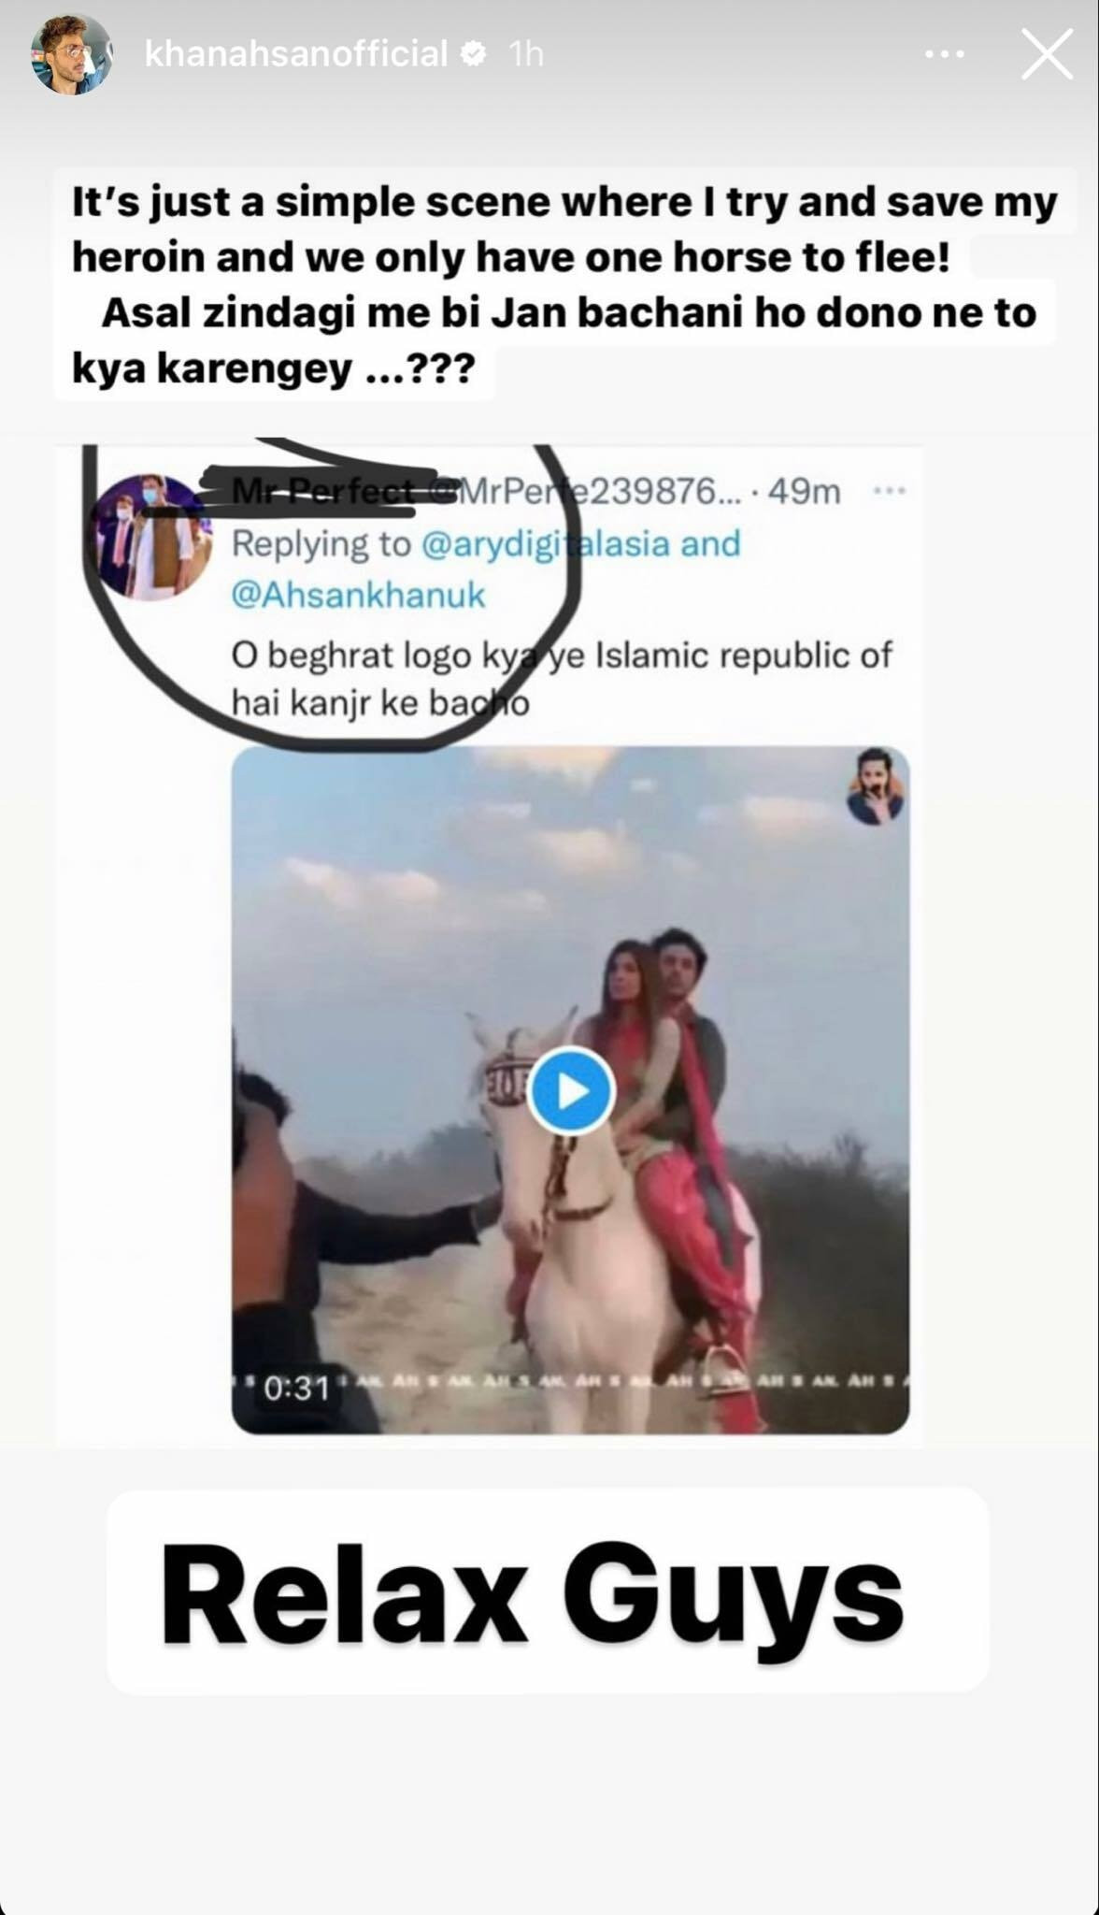1099x1915 pixels.
Task: Click the story's 1h timestamp
Action: tap(526, 54)
